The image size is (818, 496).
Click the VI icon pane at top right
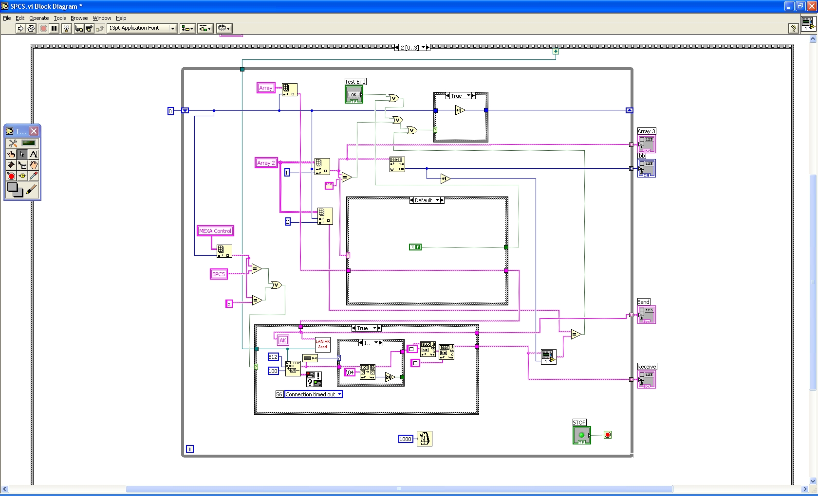tap(808, 24)
